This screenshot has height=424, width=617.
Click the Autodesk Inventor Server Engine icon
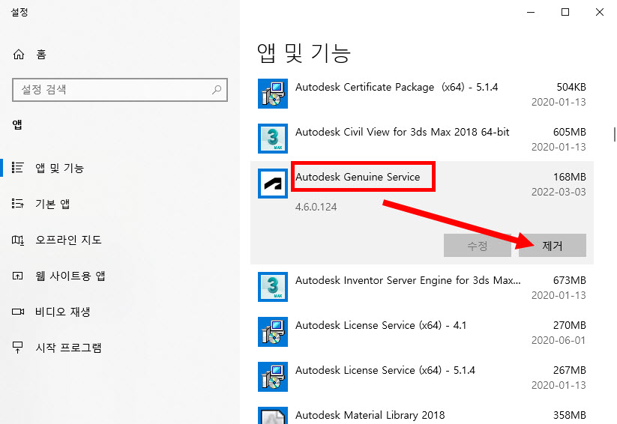(273, 287)
